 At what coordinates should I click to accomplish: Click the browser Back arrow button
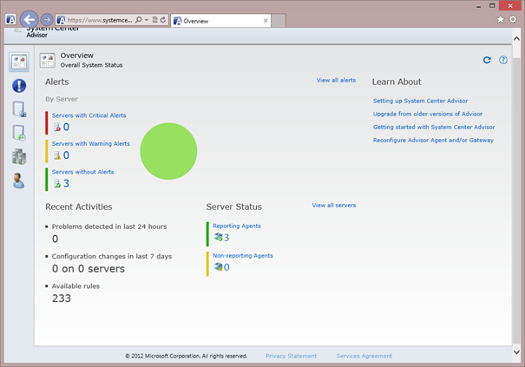29,18
